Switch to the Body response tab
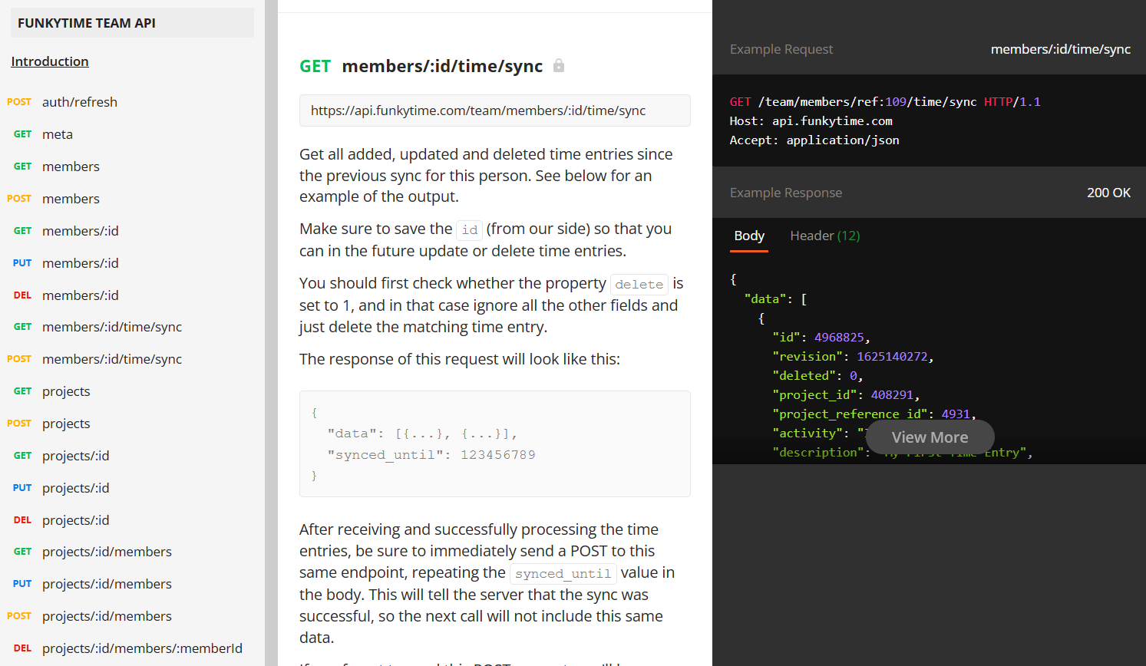The height and width of the screenshot is (666, 1146). [749, 236]
